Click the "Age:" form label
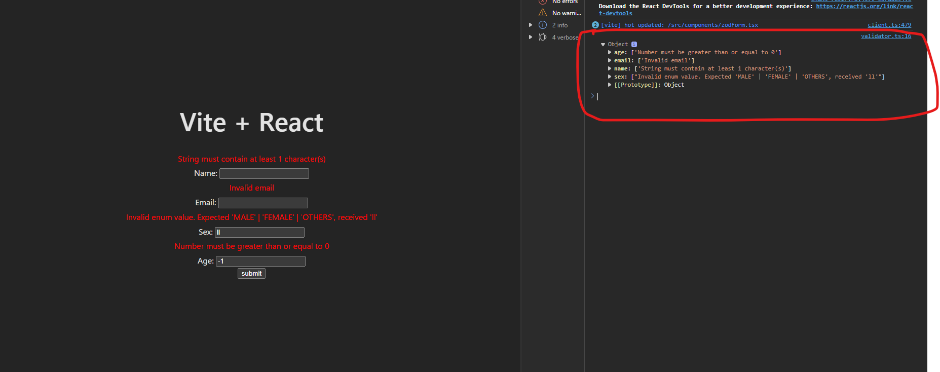This screenshot has height=372, width=940. (206, 261)
